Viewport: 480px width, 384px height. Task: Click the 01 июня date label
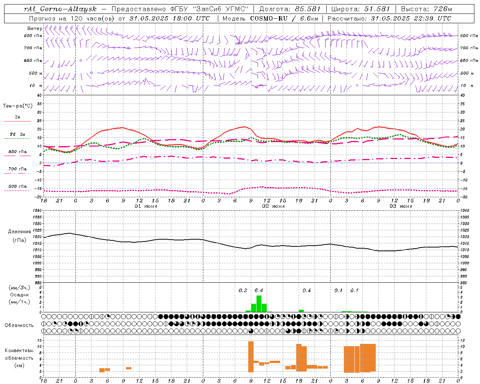coord(146,206)
